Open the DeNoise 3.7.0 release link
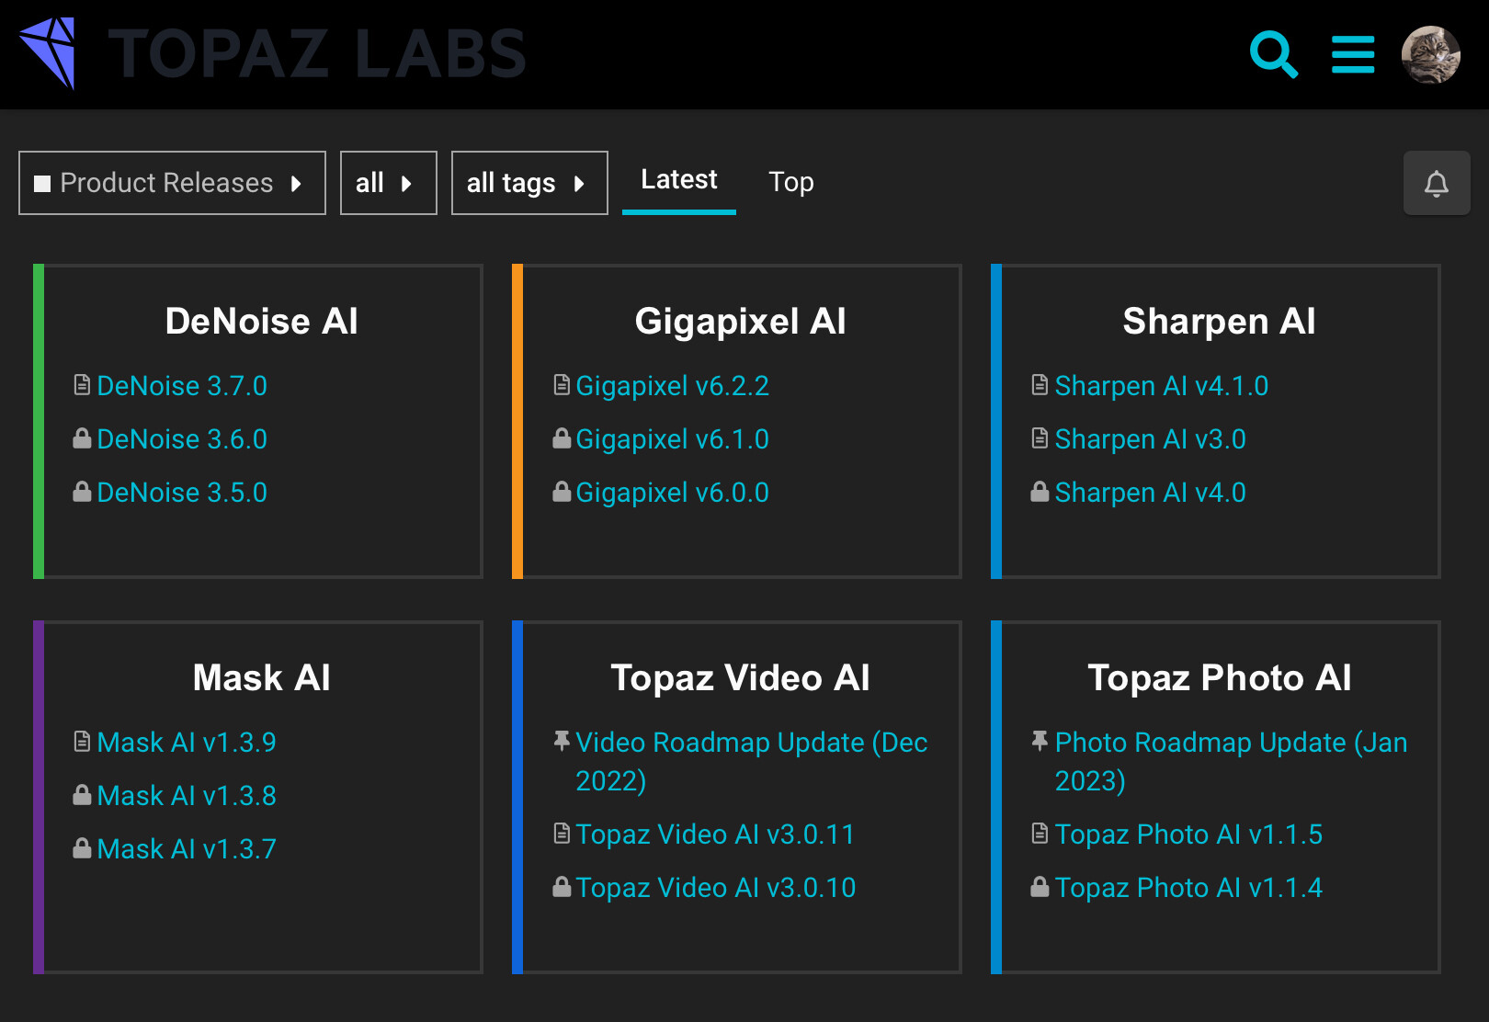This screenshot has width=1489, height=1022. click(x=182, y=386)
